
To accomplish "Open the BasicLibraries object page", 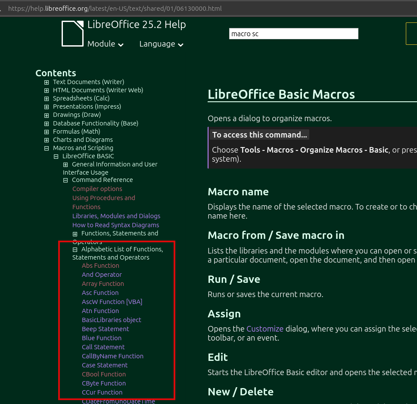I will click(x=112, y=320).
